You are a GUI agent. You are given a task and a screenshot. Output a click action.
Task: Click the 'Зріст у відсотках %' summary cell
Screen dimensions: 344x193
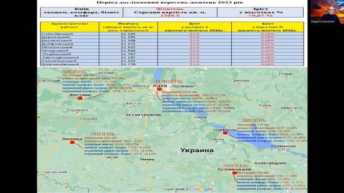260,12
